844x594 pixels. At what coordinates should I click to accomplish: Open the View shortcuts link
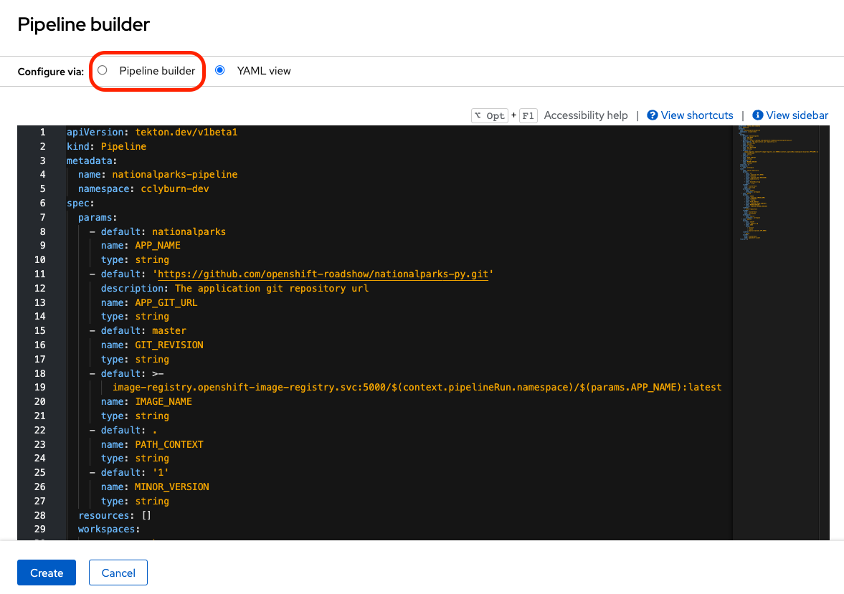point(696,115)
